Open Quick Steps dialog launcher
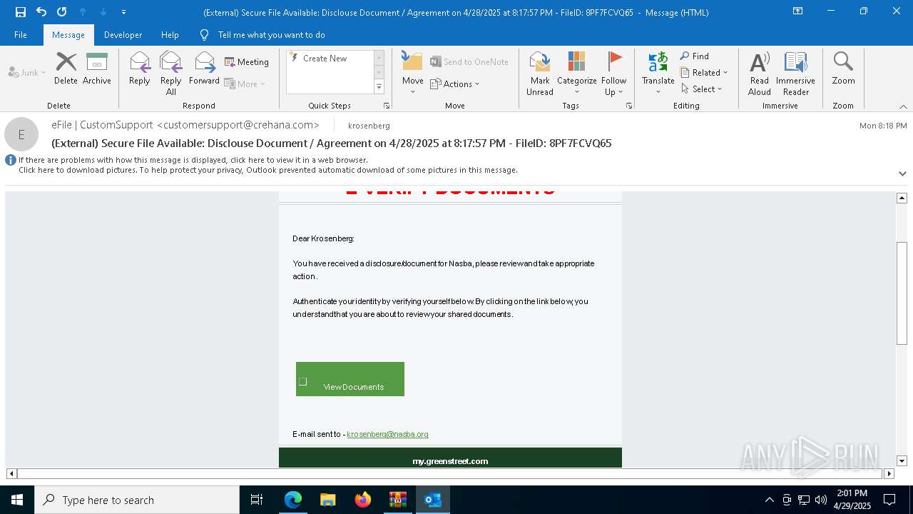The height and width of the screenshot is (514, 913). 387,106
